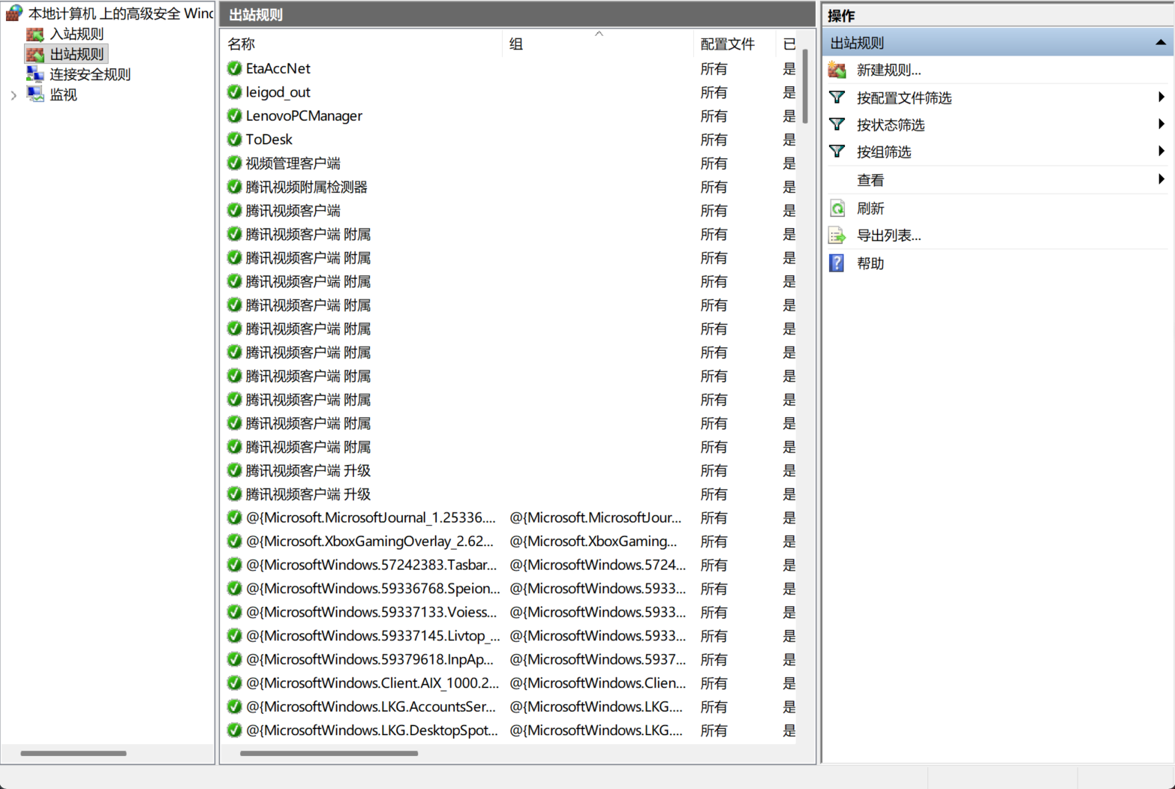Select the rule name @{MicrosoftWindows.LKG.DesktopSpot...

(x=371, y=730)
